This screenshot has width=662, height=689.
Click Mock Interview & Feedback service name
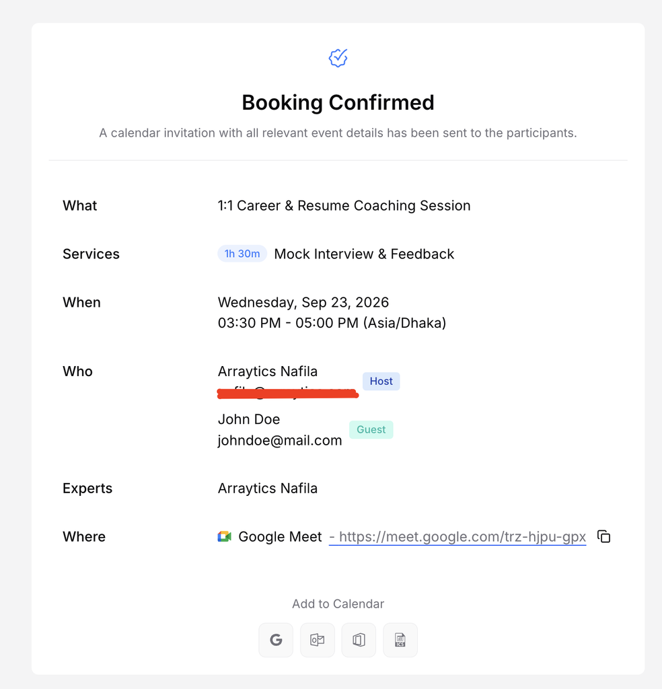pos(364,254)
